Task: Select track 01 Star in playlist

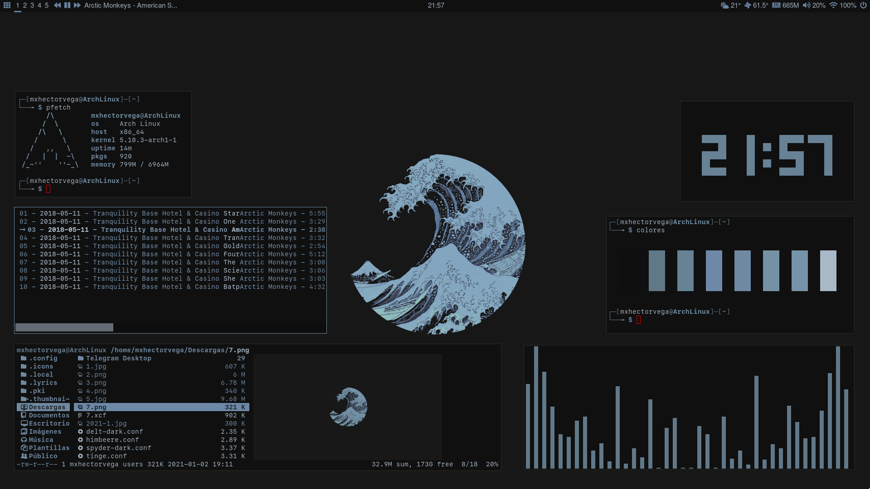Action: tap(172, 213)
